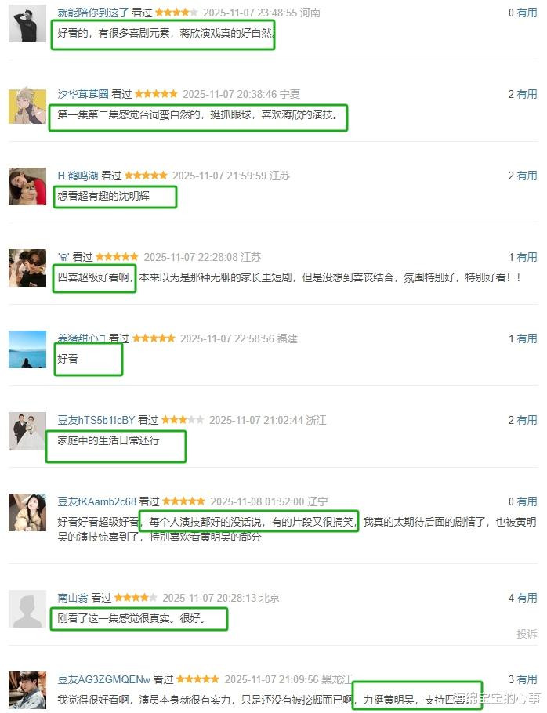Open avatar of user 豆友tKAamb2c68
Image resolution: width=547 pixels, height=713 pixels.
tap(27, 512)
